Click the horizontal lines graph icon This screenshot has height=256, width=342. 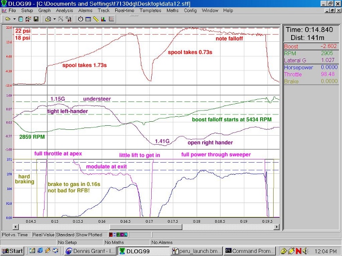point(111,19)
